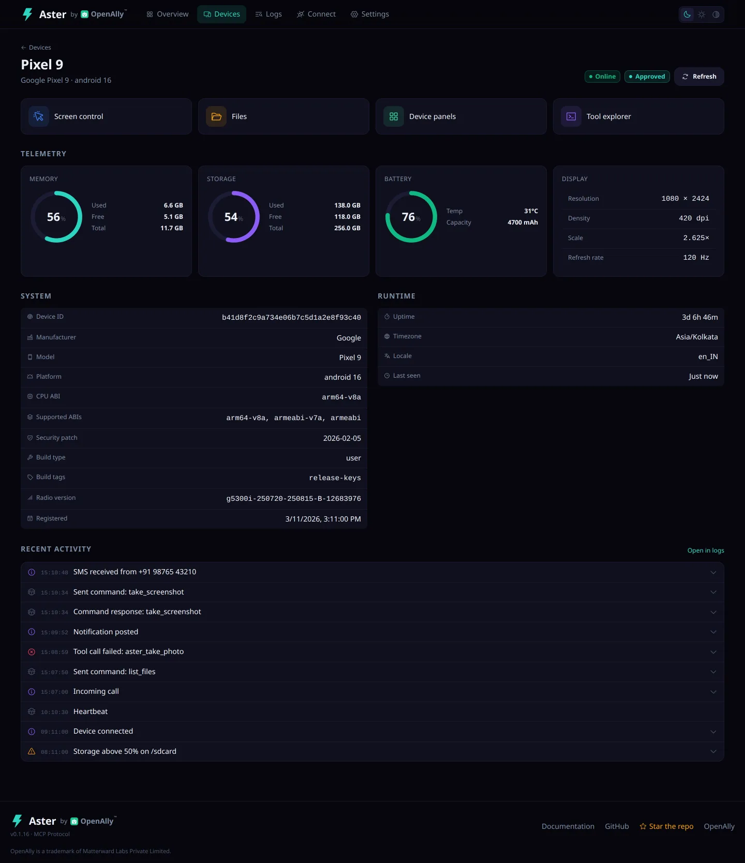Open the GitHub footer link

(x=617, y=826)
